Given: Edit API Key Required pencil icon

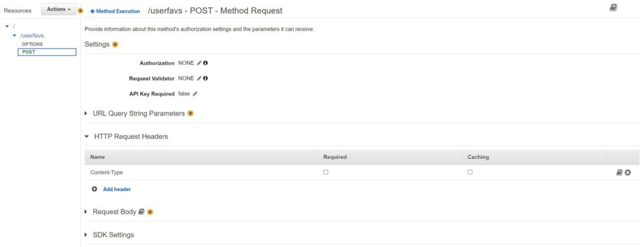Looking at the screenshot, I should pyautogui.click(x=195, y=94).
